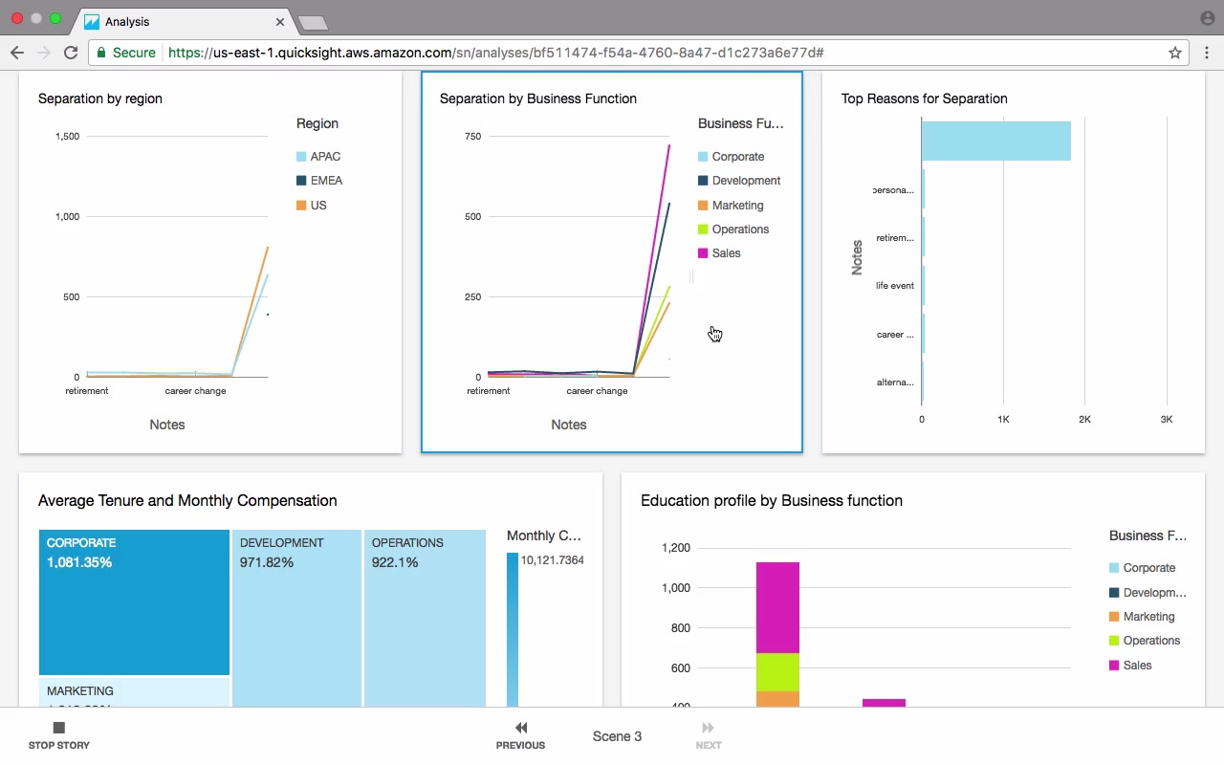This screenshot has width=1224, height=765.
Task: Click the Development legend entry in Separation chart
Action: 739,181
